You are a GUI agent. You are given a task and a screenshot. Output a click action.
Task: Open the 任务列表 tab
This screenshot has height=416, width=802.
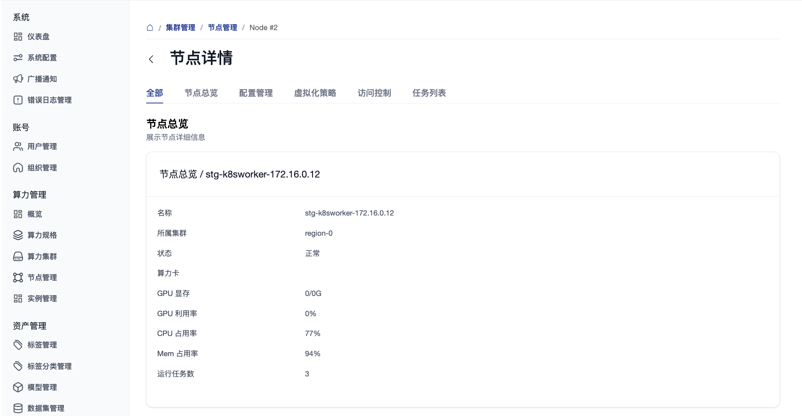[x=429, y=93]
